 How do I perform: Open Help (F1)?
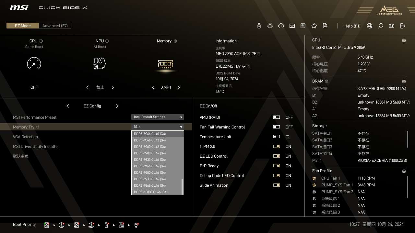coord(352,26)
